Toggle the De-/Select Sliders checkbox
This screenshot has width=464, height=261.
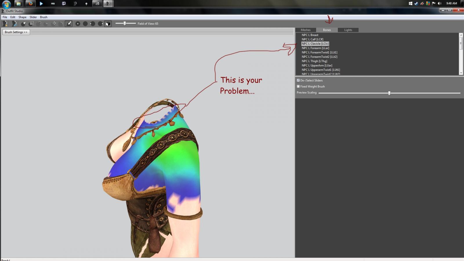[x=298, y=80]
